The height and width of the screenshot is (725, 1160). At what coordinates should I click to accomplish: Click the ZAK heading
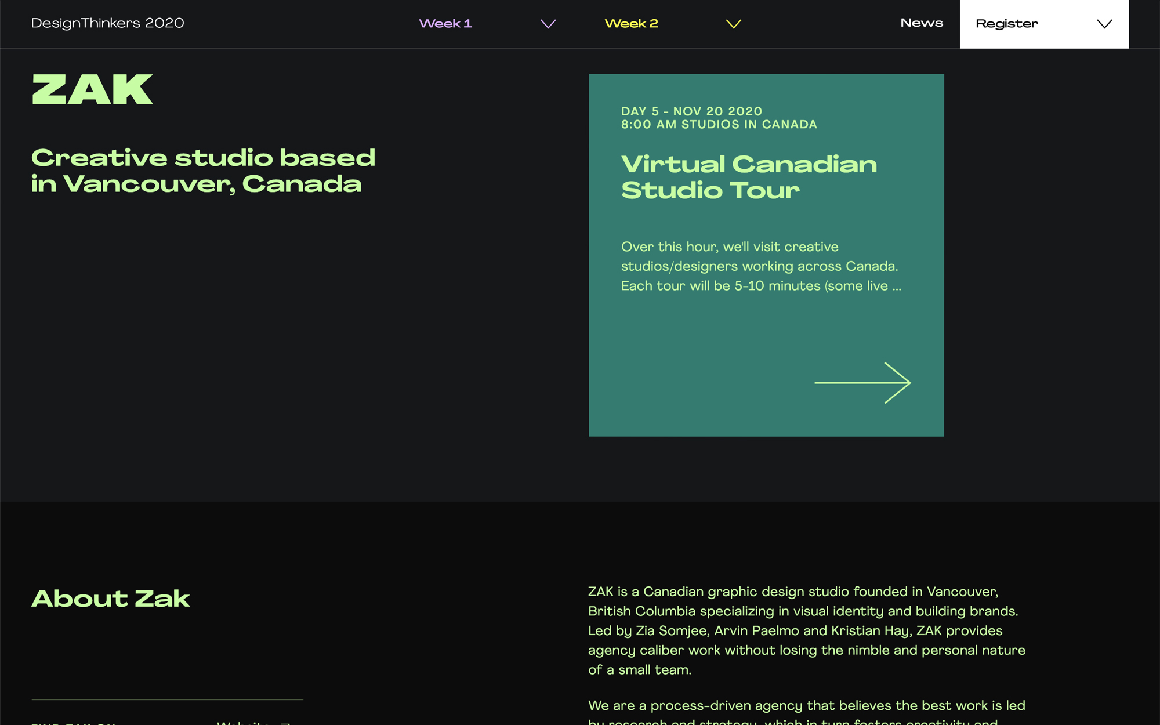tap(92, 89)
